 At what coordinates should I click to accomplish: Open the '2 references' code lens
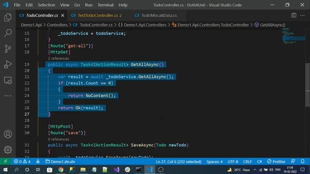[59, 58]
